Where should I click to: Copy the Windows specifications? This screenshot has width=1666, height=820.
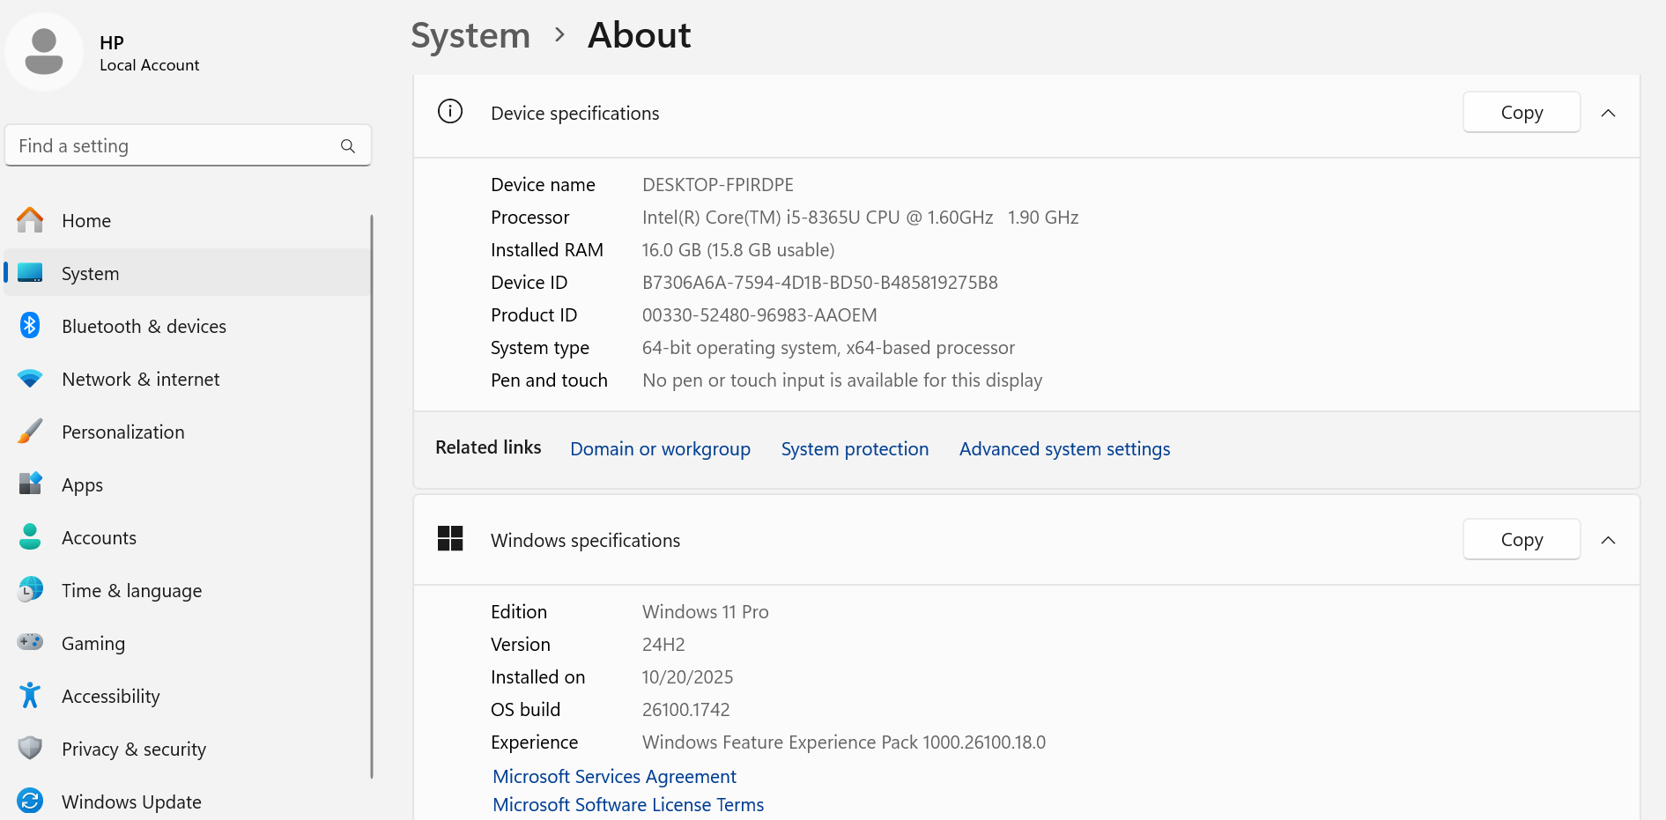(1521, 540)
